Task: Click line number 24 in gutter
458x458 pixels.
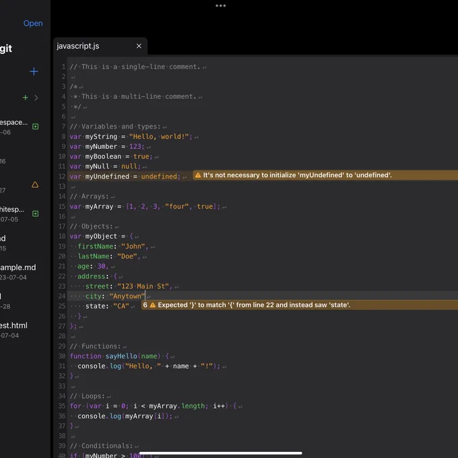Action: tap(62, 296)
